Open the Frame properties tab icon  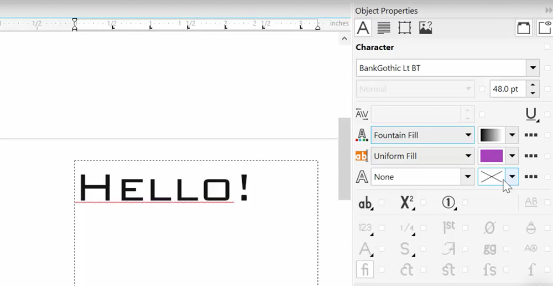click(x=405, y=28)
